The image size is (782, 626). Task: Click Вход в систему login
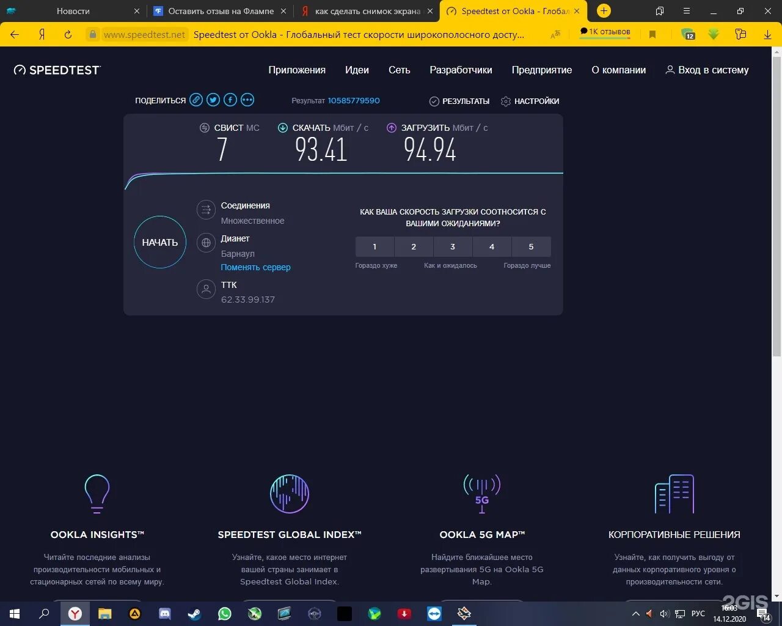point(707,70)
